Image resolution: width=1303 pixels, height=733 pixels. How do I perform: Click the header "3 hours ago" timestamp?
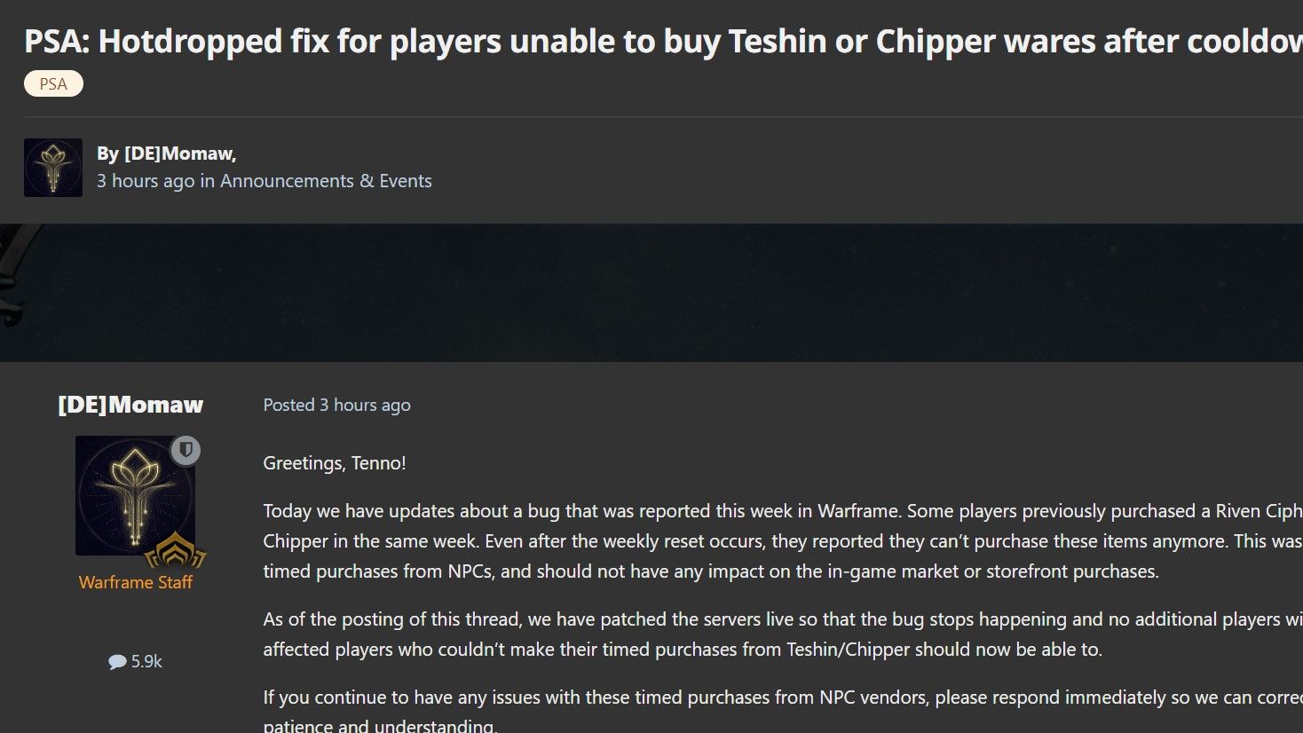[x=146, y=181]
